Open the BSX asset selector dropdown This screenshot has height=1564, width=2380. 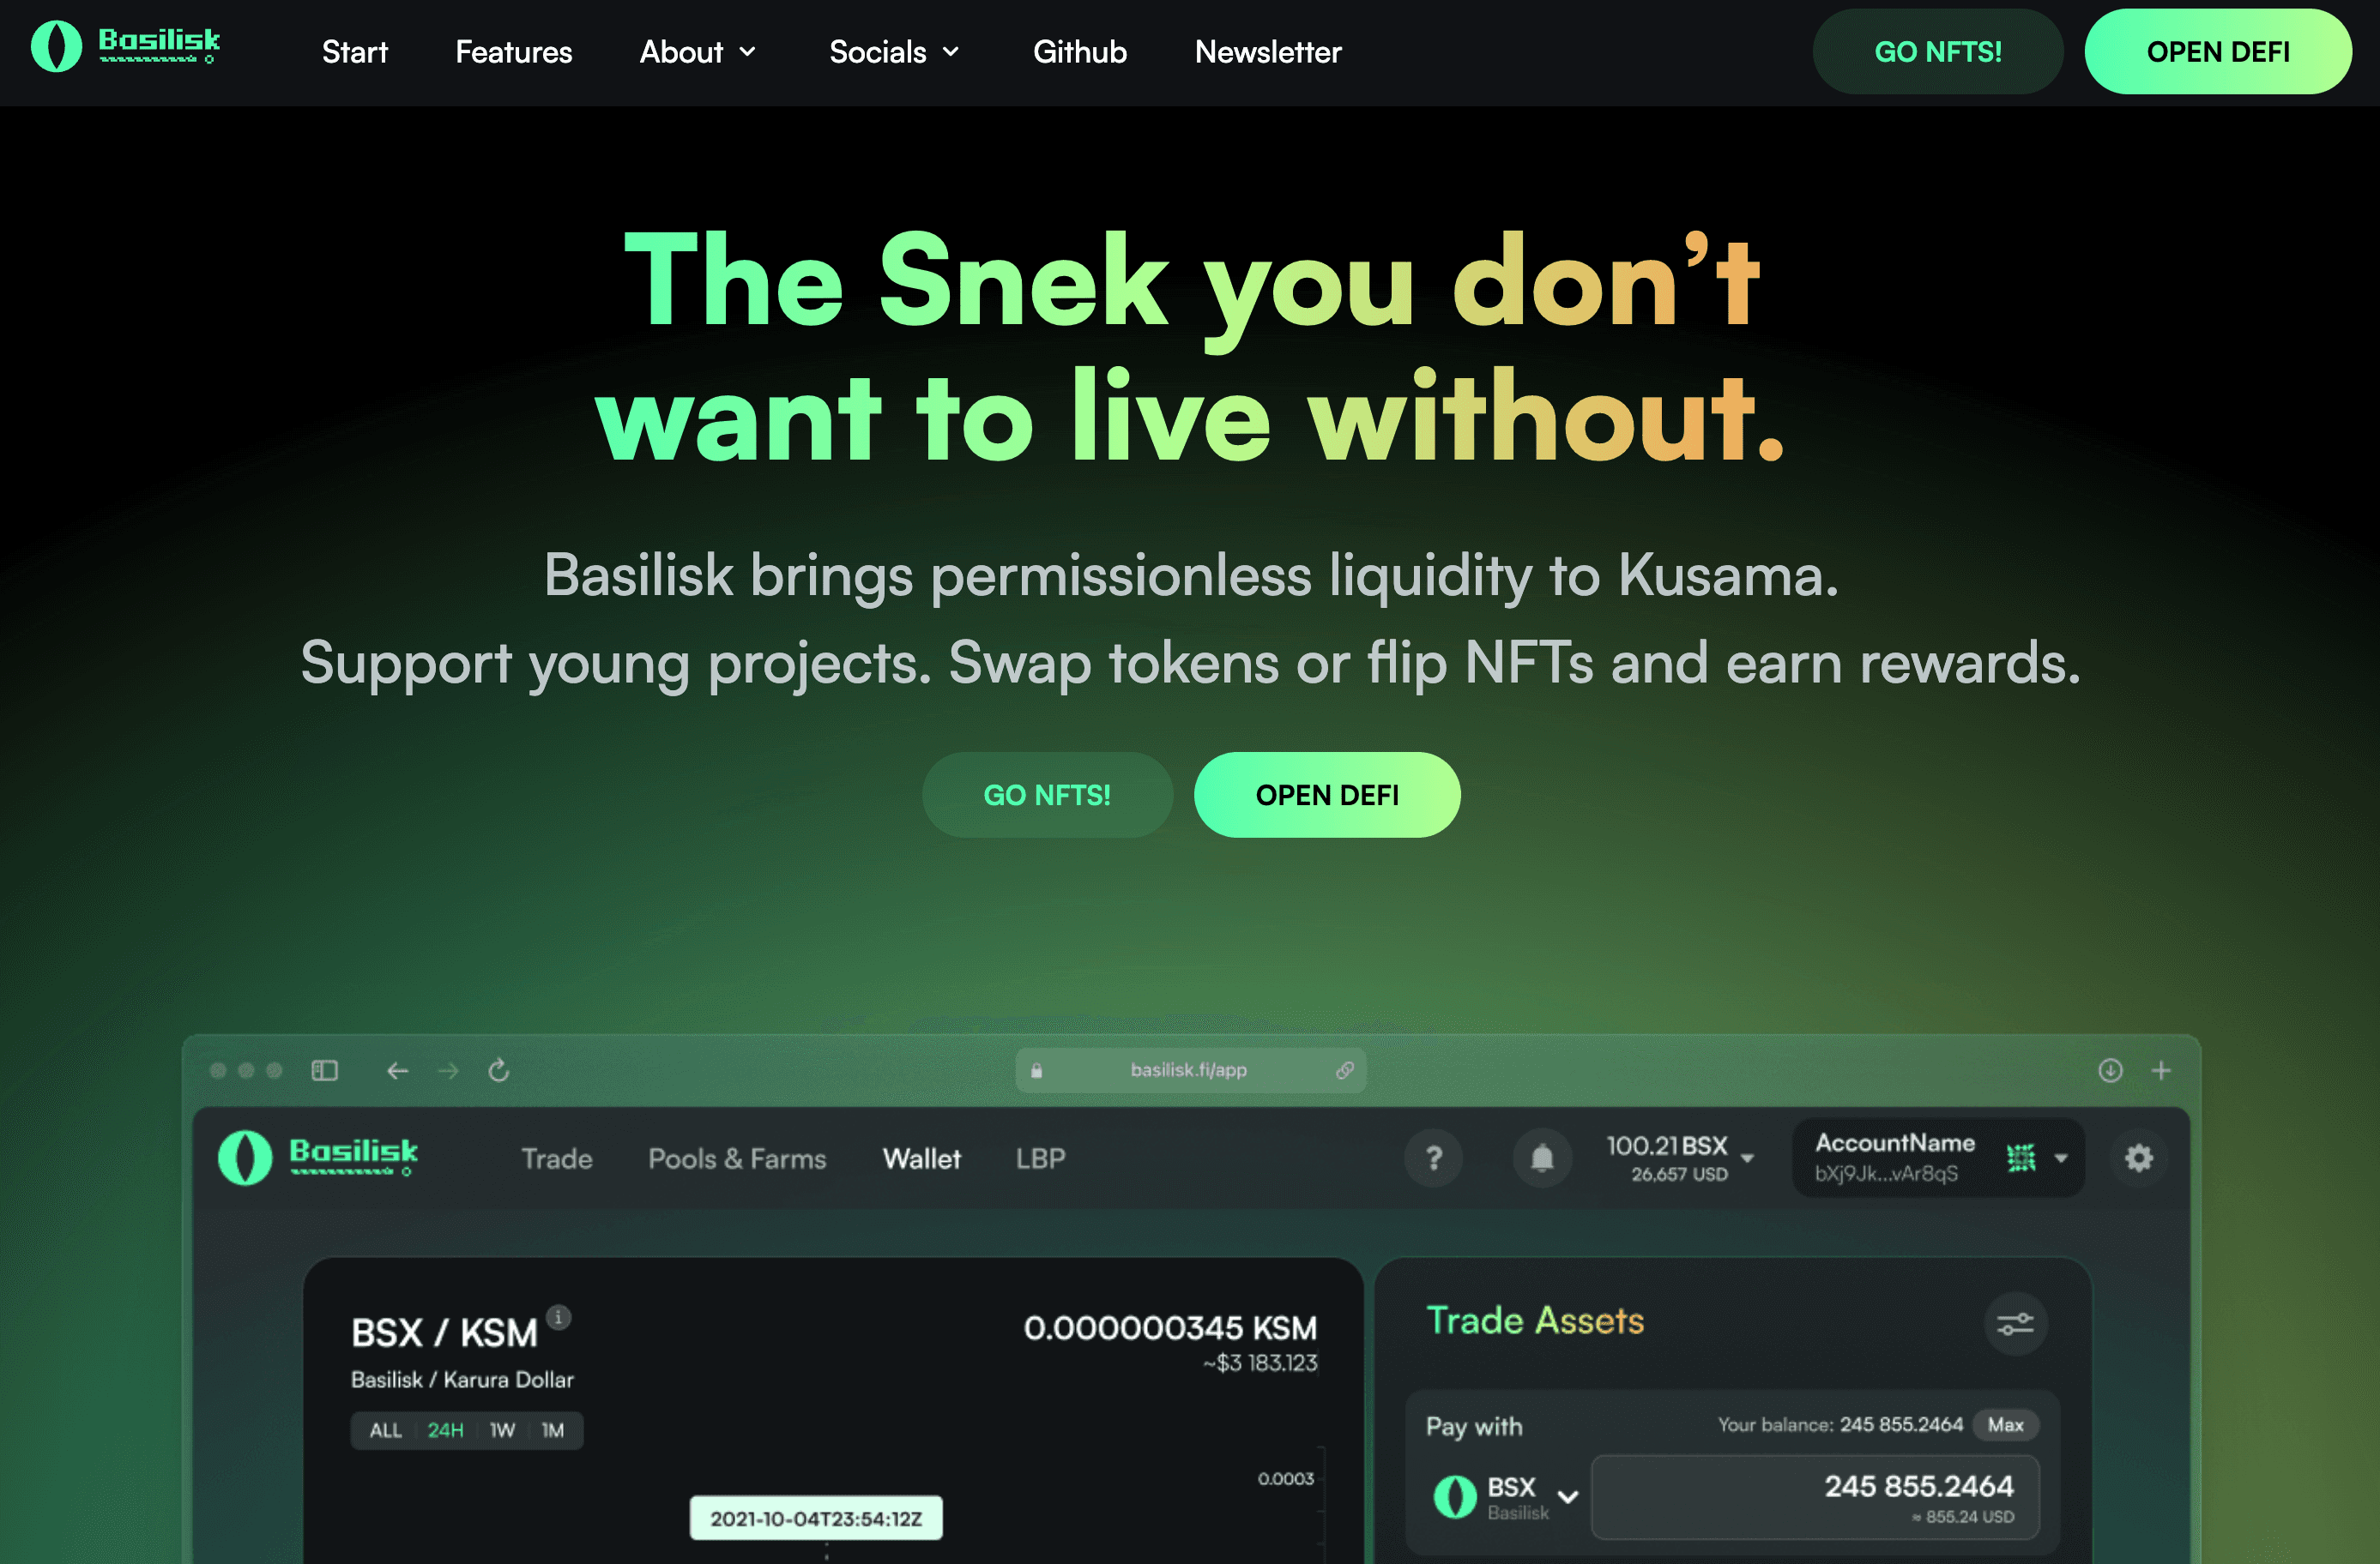click(1506, 1497)
